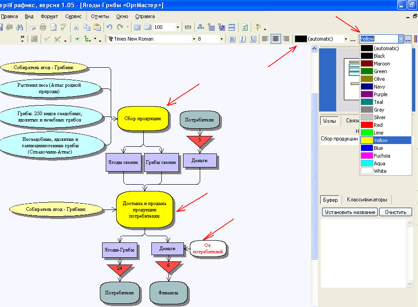418x307 pixels.
Task: Open the zoom 100 dropdown
Action: click(178, 27)
